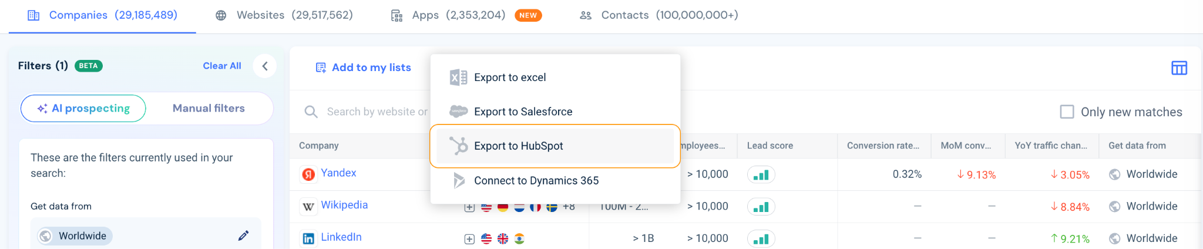The image size is (1203, 249).
Task: Click the Dynamics 365 icon
Action: click(x=459, y=180)
